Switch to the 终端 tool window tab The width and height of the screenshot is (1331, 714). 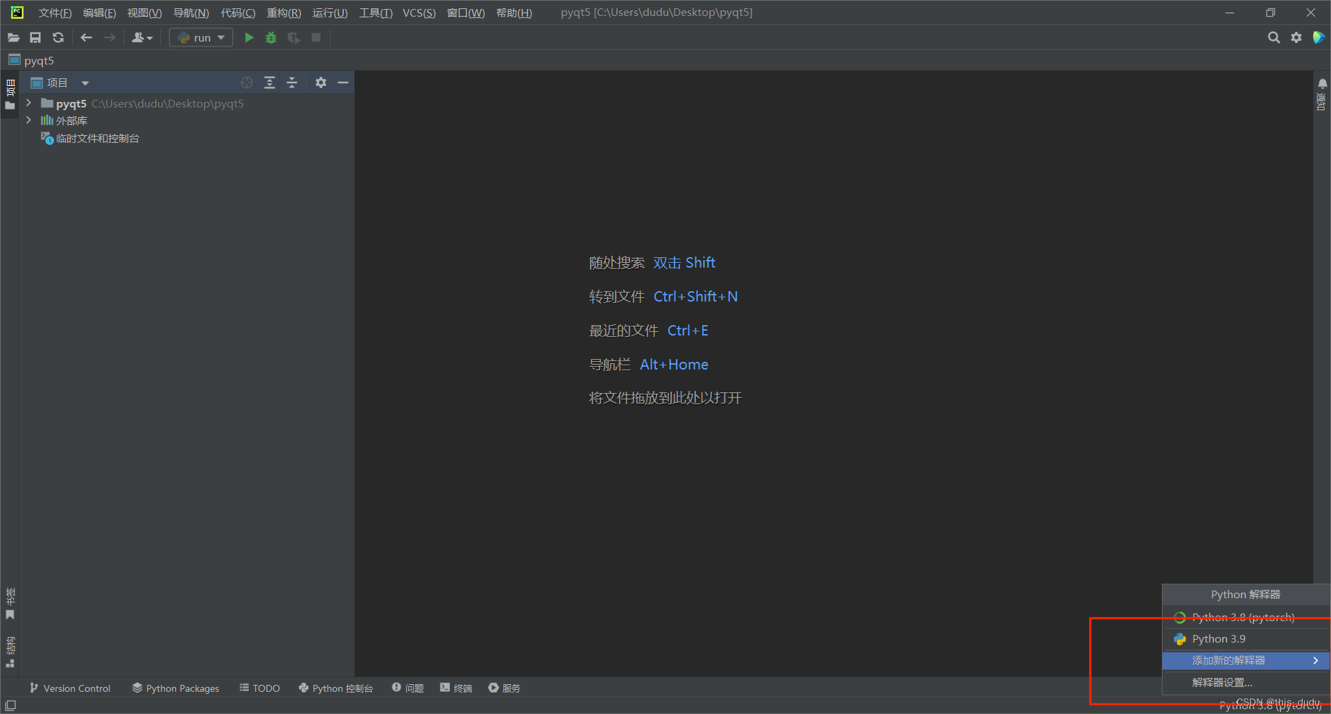click(455, 688)
